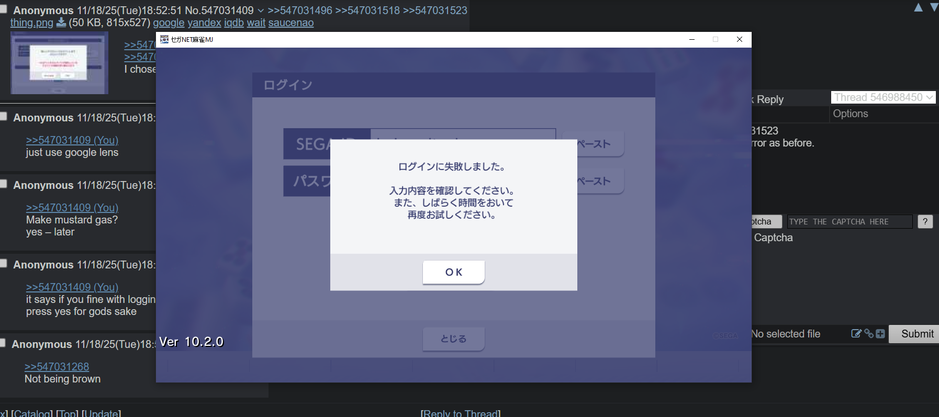The width and height of the screenshot is (939, 417).
Task: Click the ペースト button on the SEGA ID row
Action: point(593,144)
